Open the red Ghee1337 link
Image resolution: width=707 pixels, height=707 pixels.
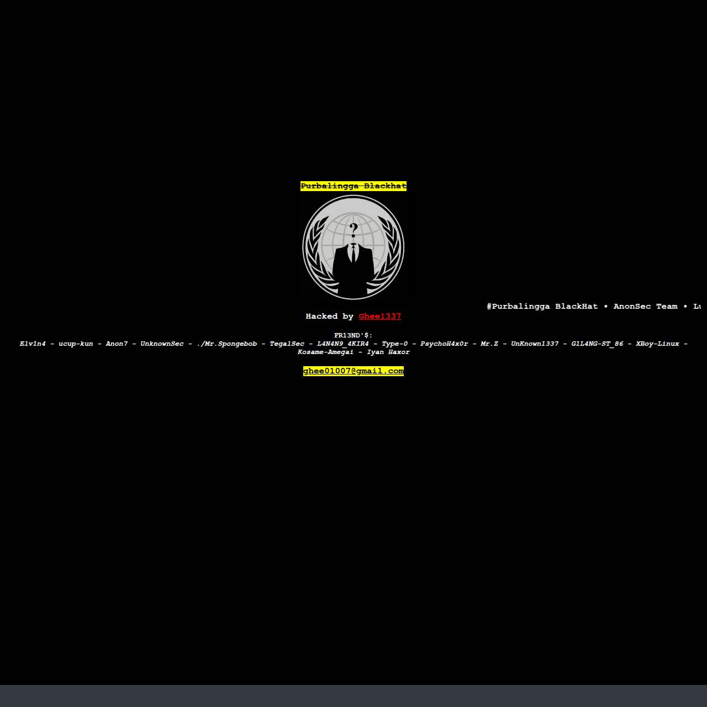tap(380, 316)
